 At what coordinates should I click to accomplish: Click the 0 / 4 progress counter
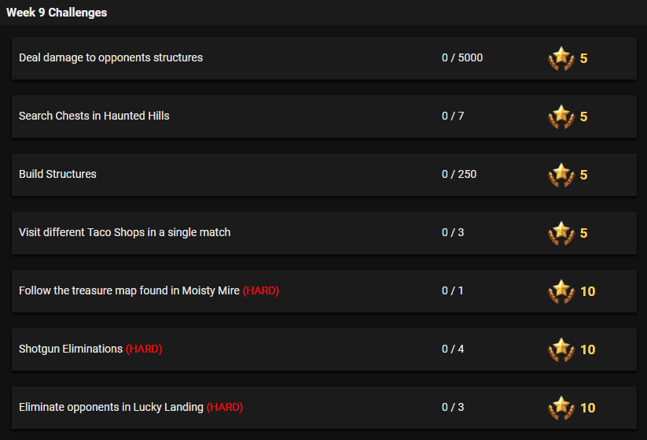[453, 349]
